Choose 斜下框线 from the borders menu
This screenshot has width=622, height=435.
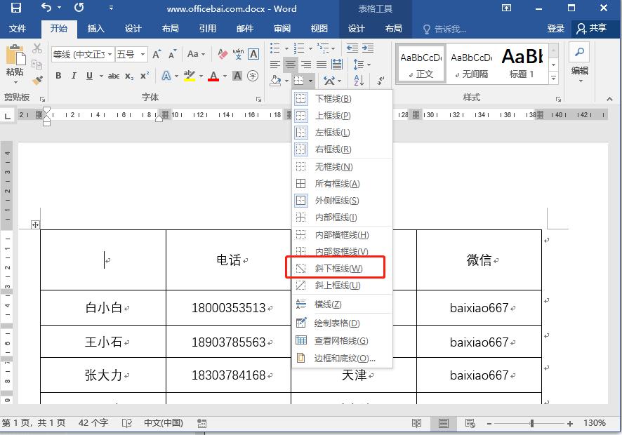[x=337, y=267]
